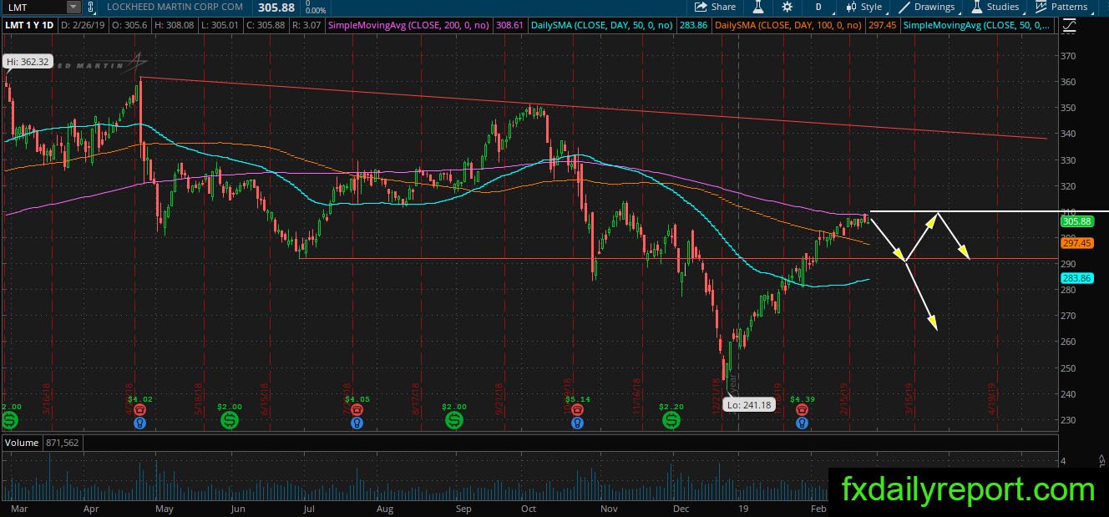Click the $5.14 red phone earnings icon
The image size is (1109, 517).
coord(577,410)
